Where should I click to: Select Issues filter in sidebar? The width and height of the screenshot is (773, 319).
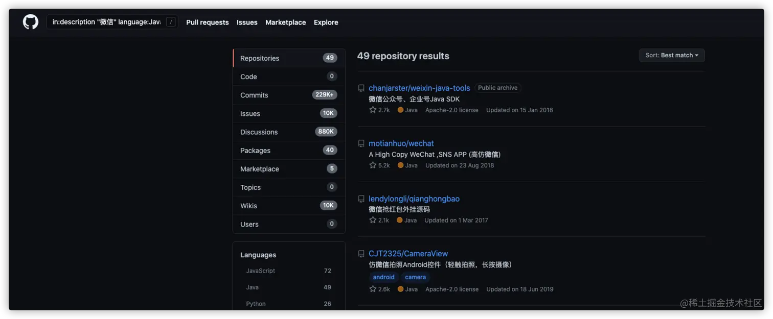click(x=289, y=113)
